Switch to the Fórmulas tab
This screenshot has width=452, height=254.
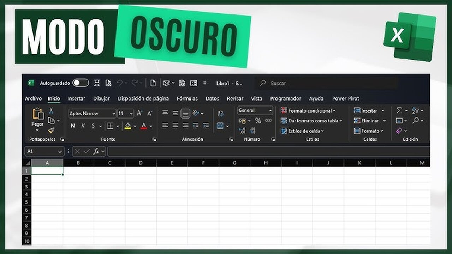(187, 98)
